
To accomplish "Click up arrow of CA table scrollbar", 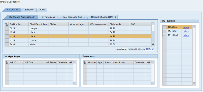I will 153,24.
